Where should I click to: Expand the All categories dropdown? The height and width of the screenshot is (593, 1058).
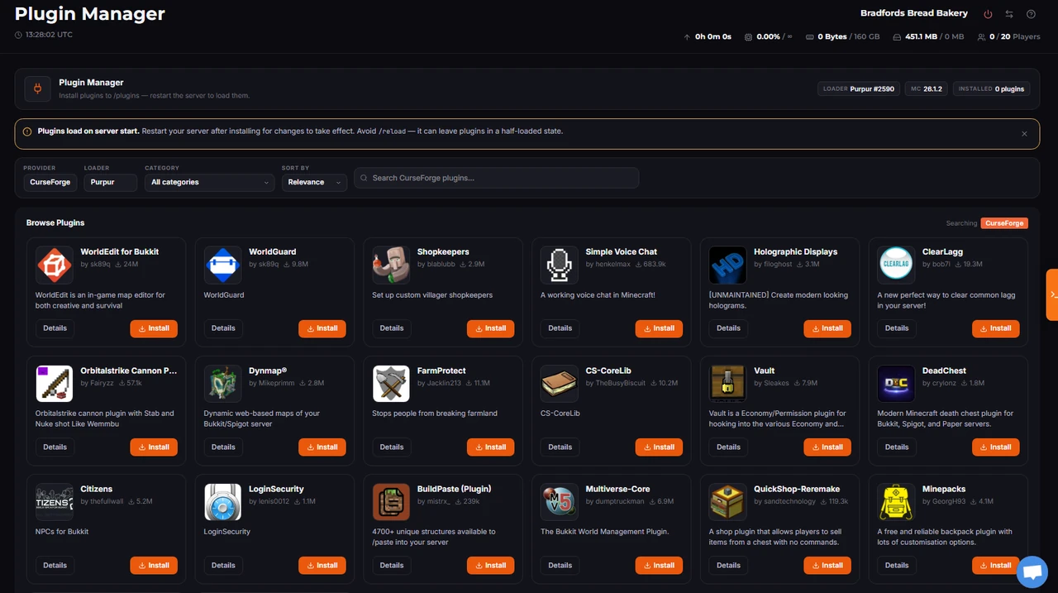click(209, 182)
